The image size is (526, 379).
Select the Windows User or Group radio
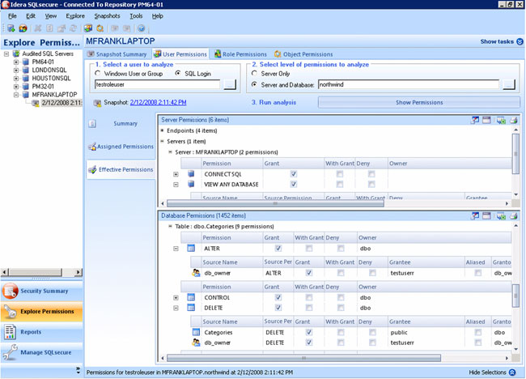[98, 73]
